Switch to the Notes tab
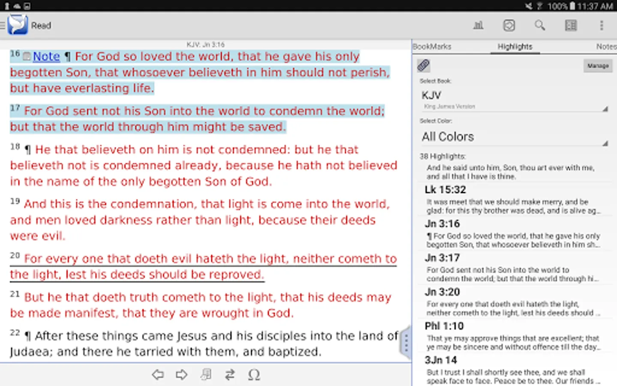Viewport: 617px width, 386px height. point(606,46)
